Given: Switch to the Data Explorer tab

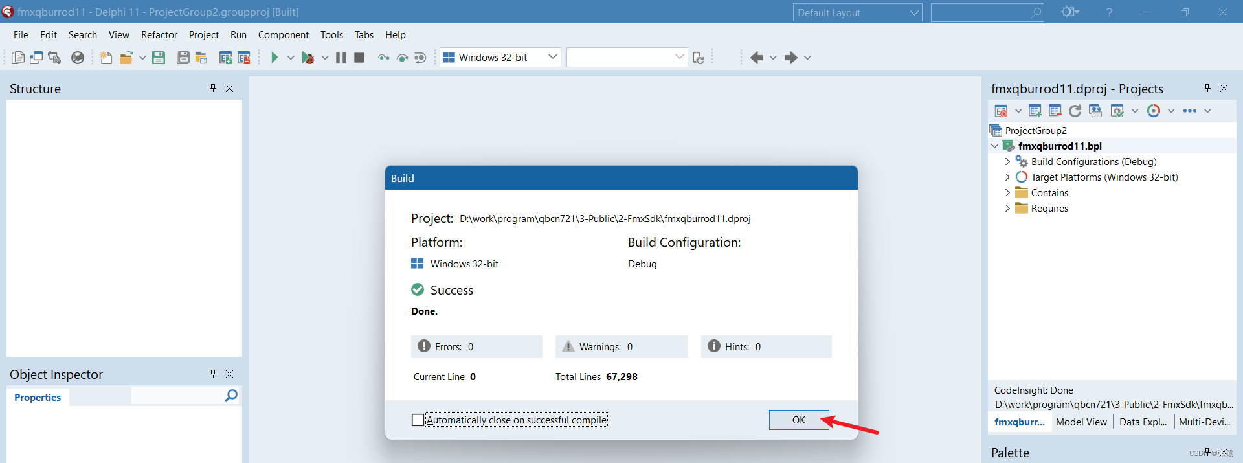Looking at the screenshot, I should (1143, 422).
